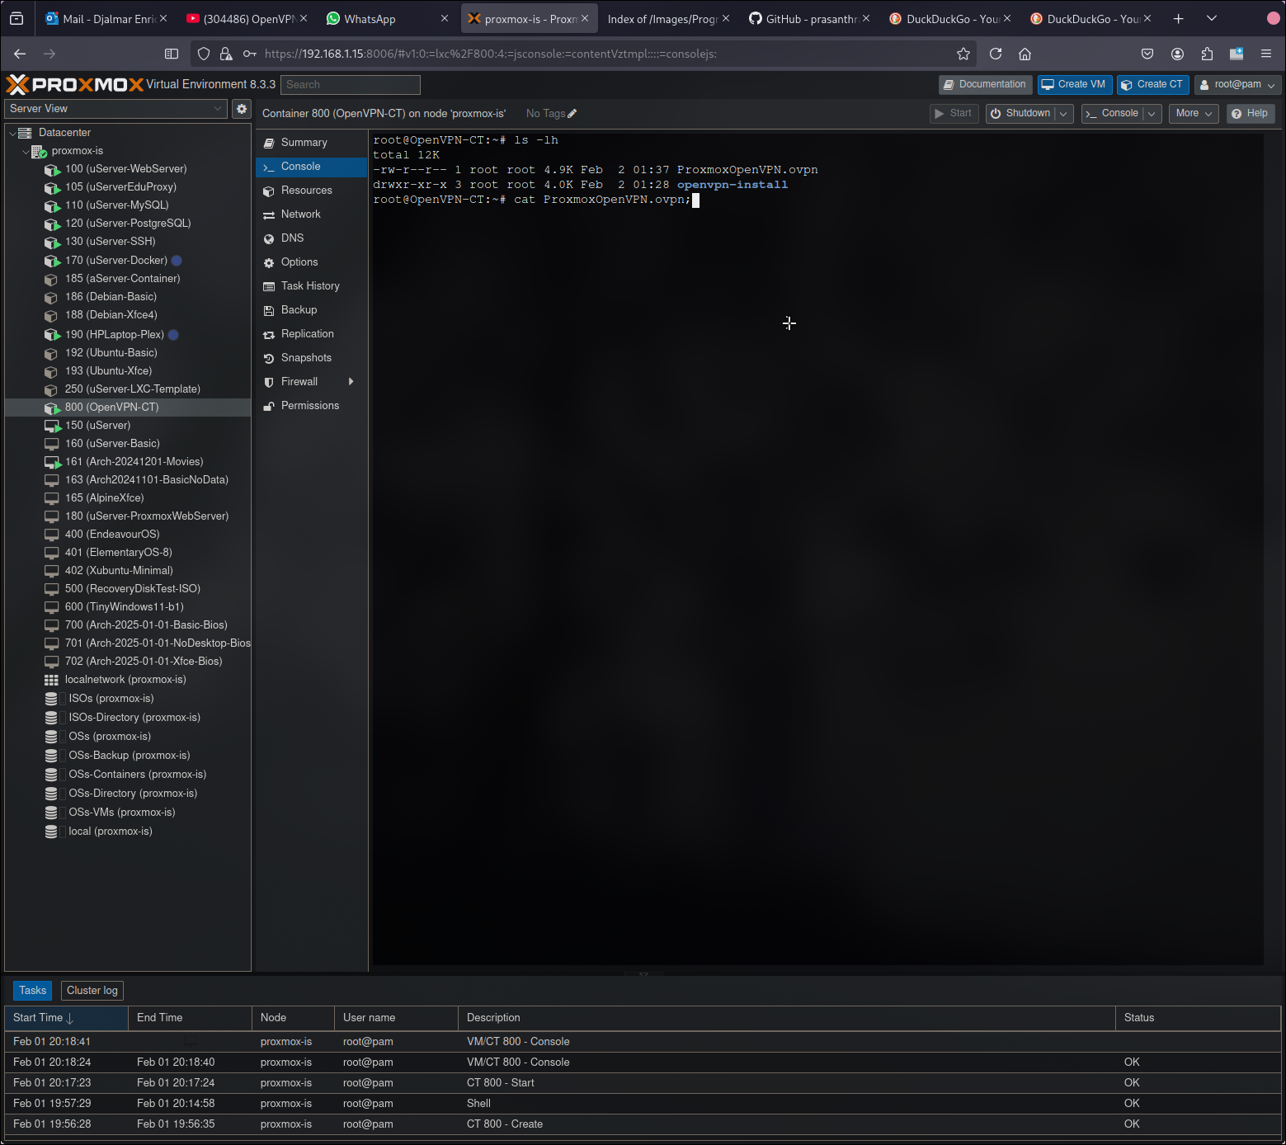Switch to the Cluster log tab
The height and width of the screenshot is (1145, 1286).
[92, 991]
